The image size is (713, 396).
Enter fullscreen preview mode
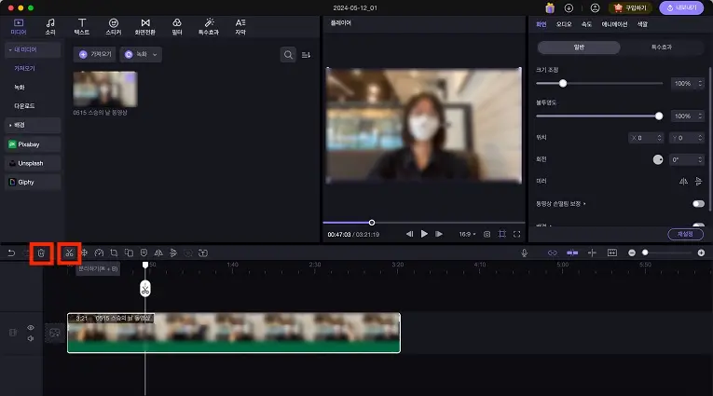pyautogui.click(x=517, y=234)
